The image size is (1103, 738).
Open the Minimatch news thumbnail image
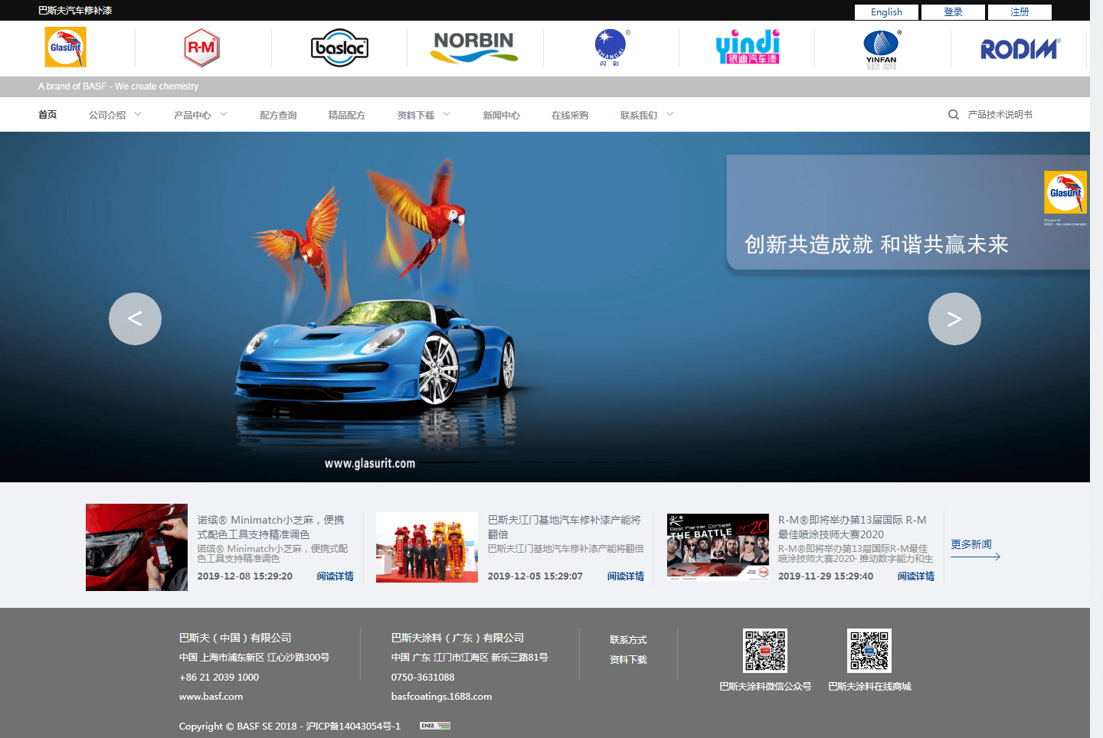click(136, 547)
